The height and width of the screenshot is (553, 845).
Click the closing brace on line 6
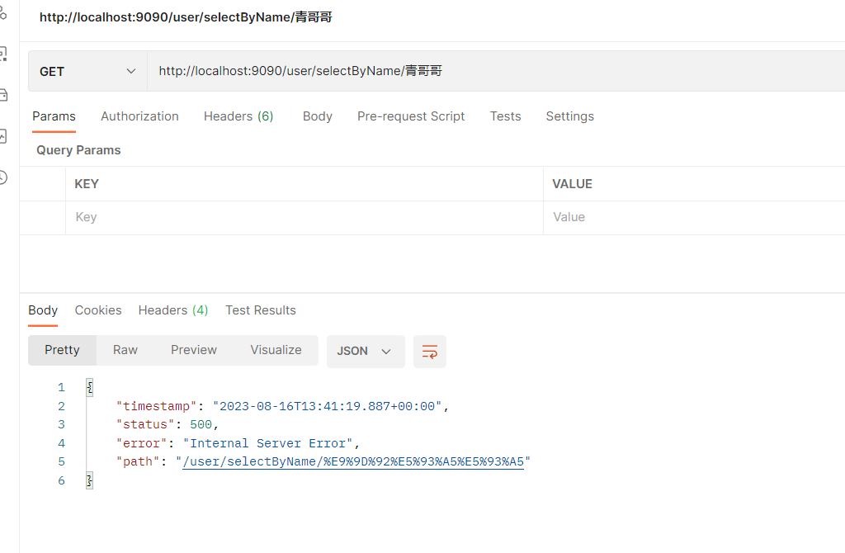pos(89,480)
